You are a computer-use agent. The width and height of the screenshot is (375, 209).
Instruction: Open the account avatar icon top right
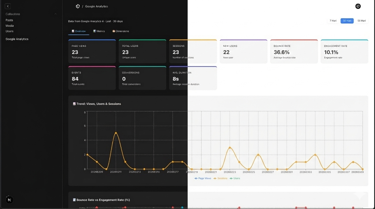[x=358, y=6]
